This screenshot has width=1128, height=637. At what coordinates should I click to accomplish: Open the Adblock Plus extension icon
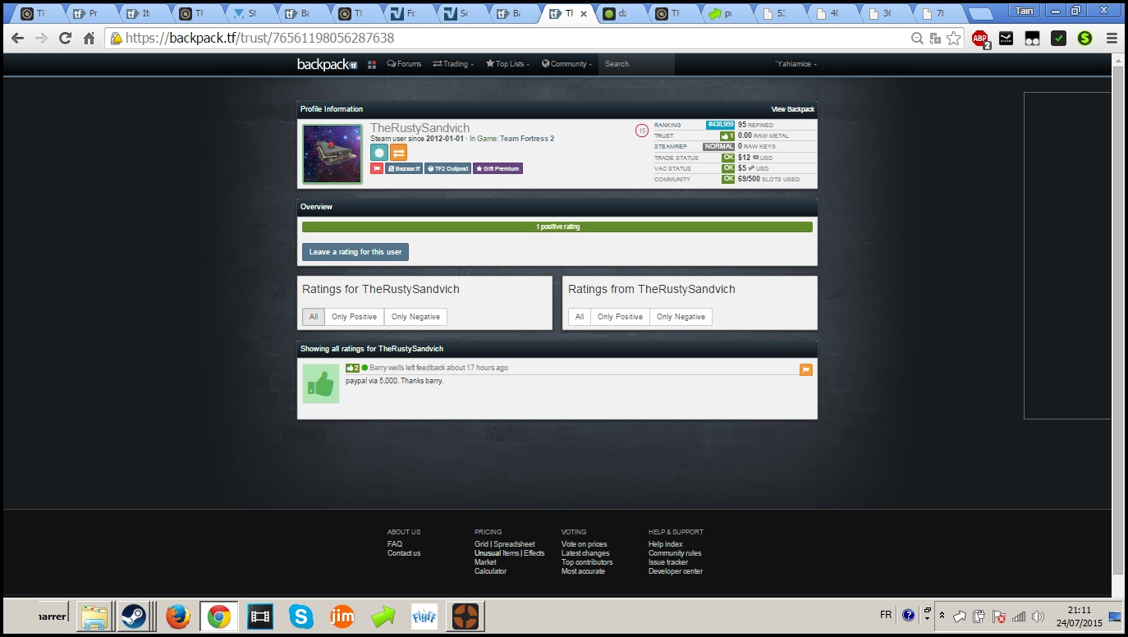tap(979, 39)
